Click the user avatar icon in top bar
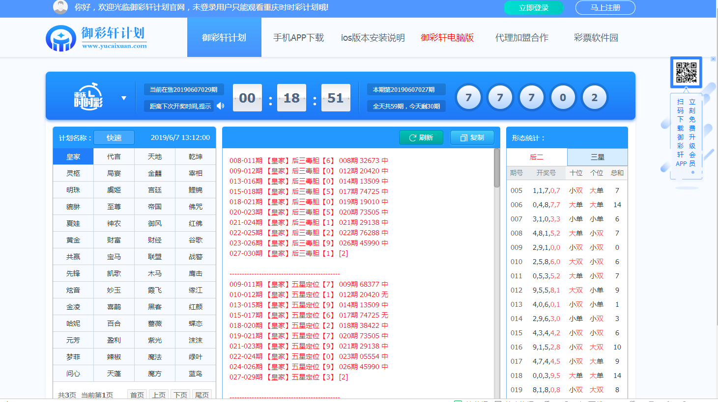This screenshot has height=402, width=718. click(x=60, y=7)
